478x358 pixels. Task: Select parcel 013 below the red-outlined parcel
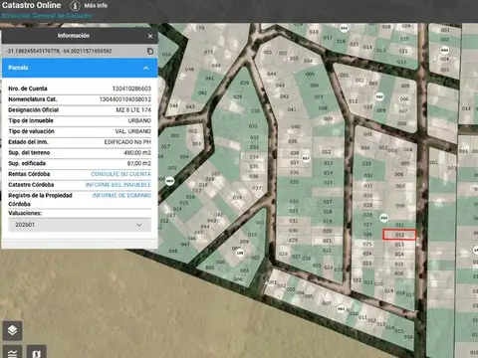click(x=399, y=245)
